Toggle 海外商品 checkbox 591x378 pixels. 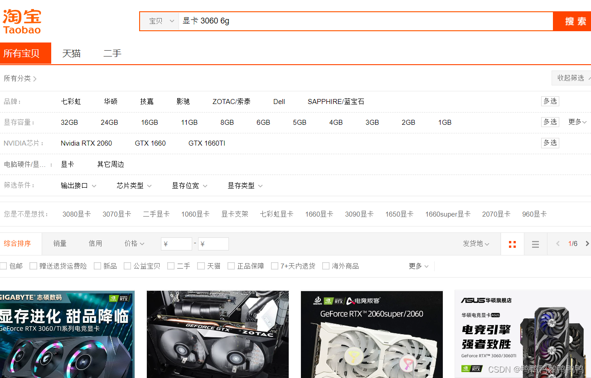(x=326, y=266)
